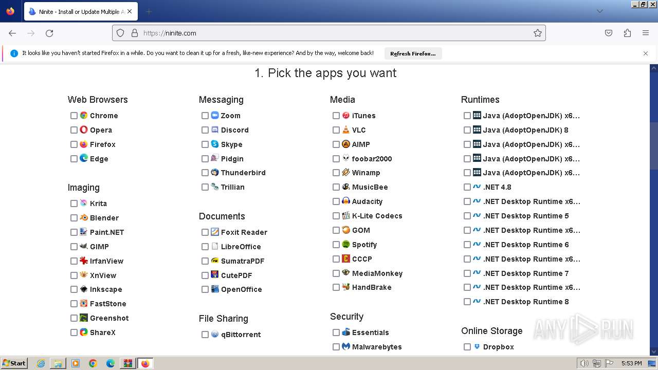Tick the LibreOffice checkbox
Viewport: 658px width, 370px height.
(205, 247)
